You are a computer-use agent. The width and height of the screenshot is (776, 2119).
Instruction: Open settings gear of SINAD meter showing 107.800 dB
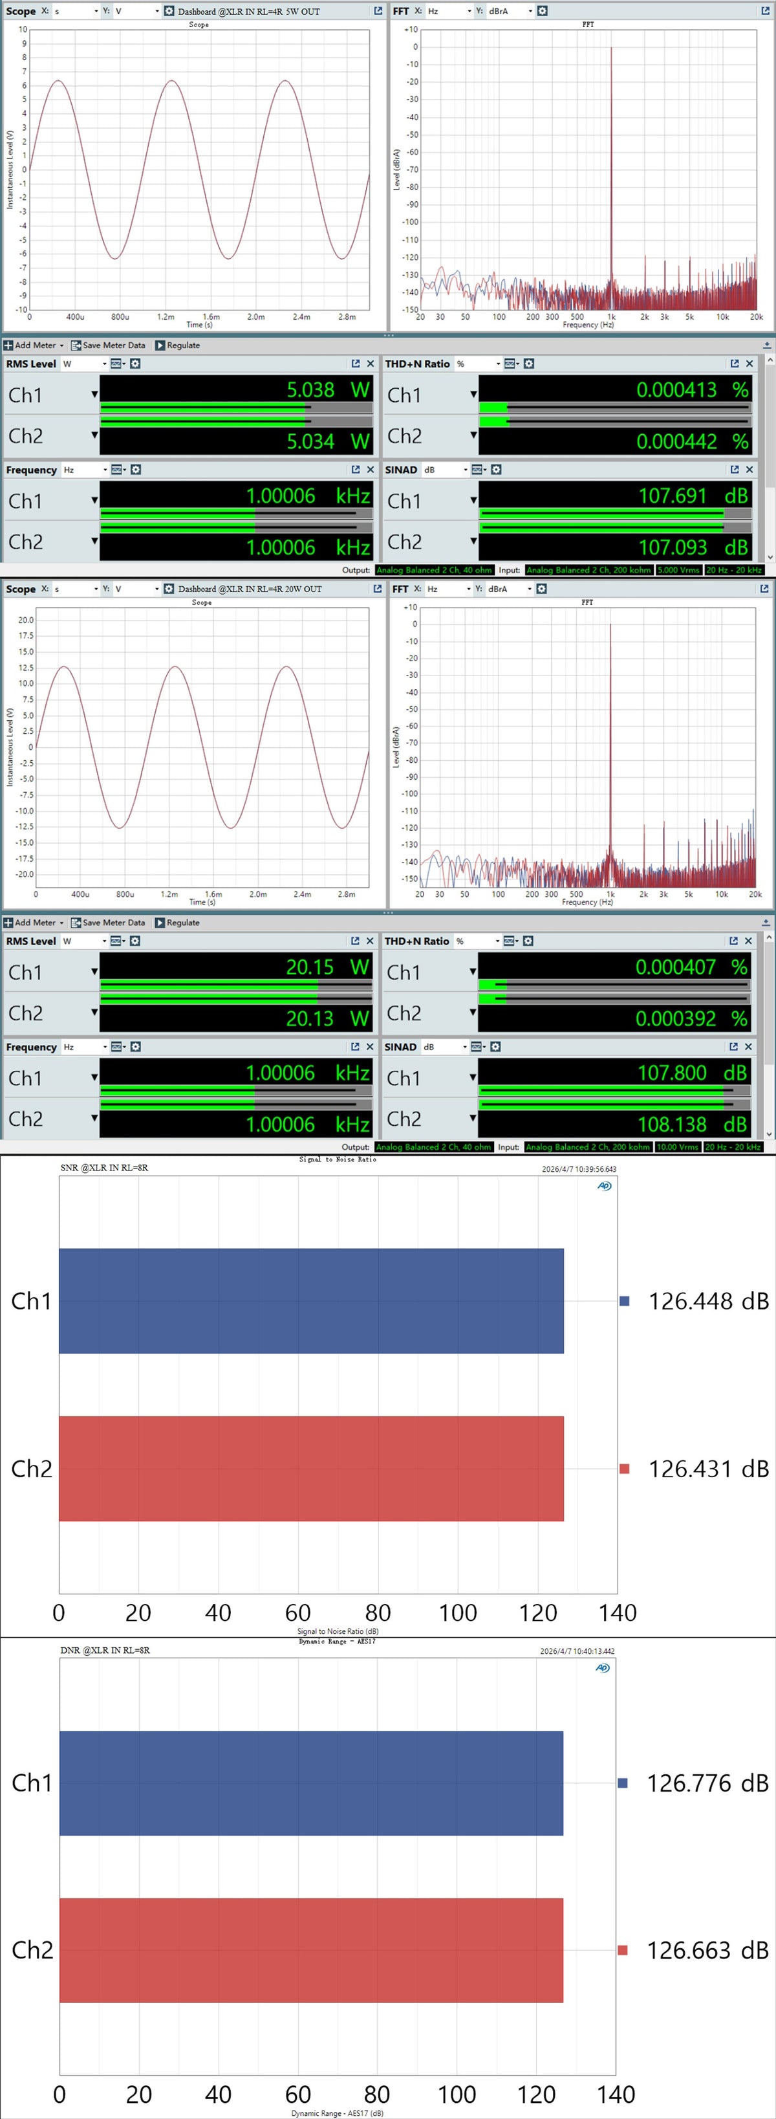[x=495, y=1047]
